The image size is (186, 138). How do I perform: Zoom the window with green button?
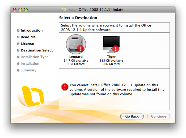pos(26,10)
